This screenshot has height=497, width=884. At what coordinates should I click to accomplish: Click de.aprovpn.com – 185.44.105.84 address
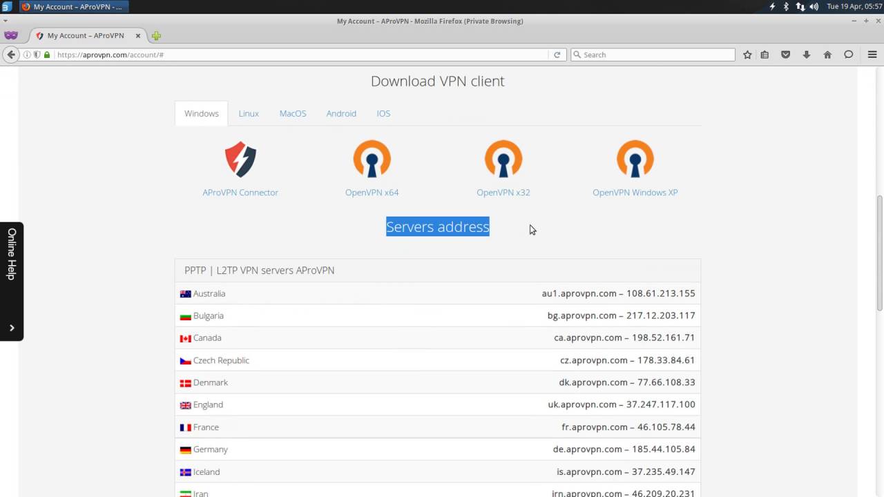click(624, 449)
